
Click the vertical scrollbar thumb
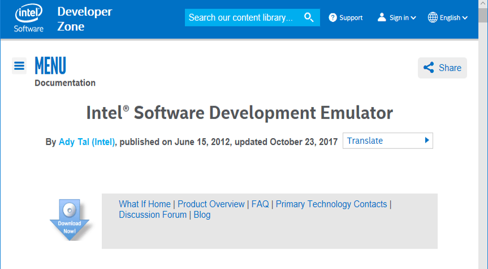coord(483,16)
